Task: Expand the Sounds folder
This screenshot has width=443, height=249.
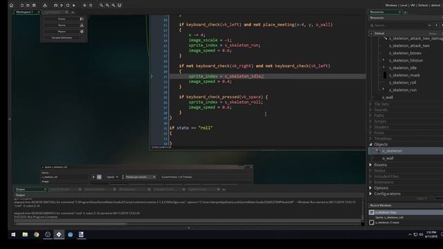Action: tap(370, 109)
